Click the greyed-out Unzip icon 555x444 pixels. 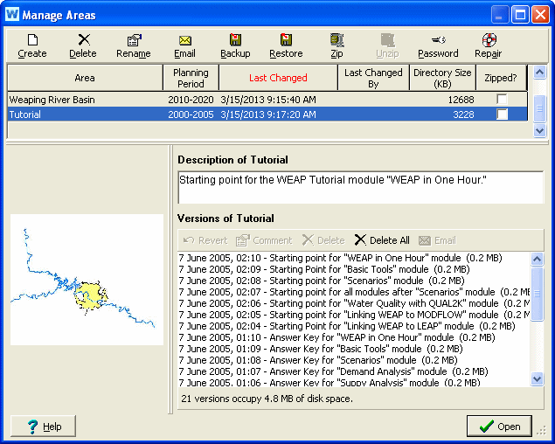tap(387, 40)
